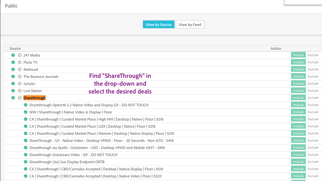
Task: Click green check beside Sharethrough (stx) live Display Endpoint
Action: 26,162
